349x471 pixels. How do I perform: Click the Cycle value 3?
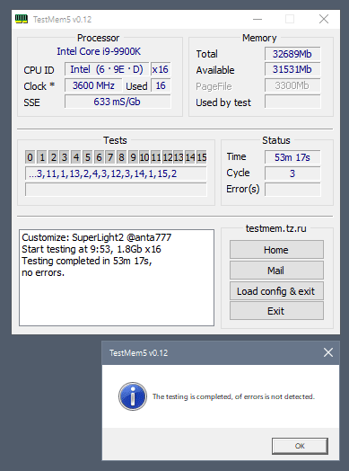pos(292,173)
